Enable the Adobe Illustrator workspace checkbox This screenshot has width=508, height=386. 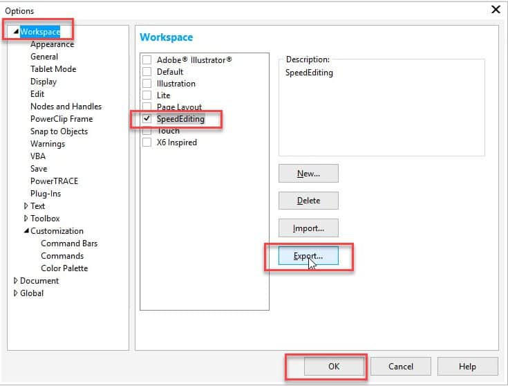147,60
